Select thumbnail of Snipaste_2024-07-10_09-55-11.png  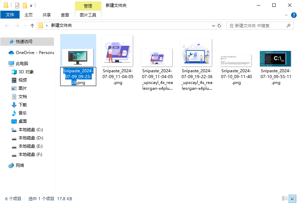coord(275,58)
